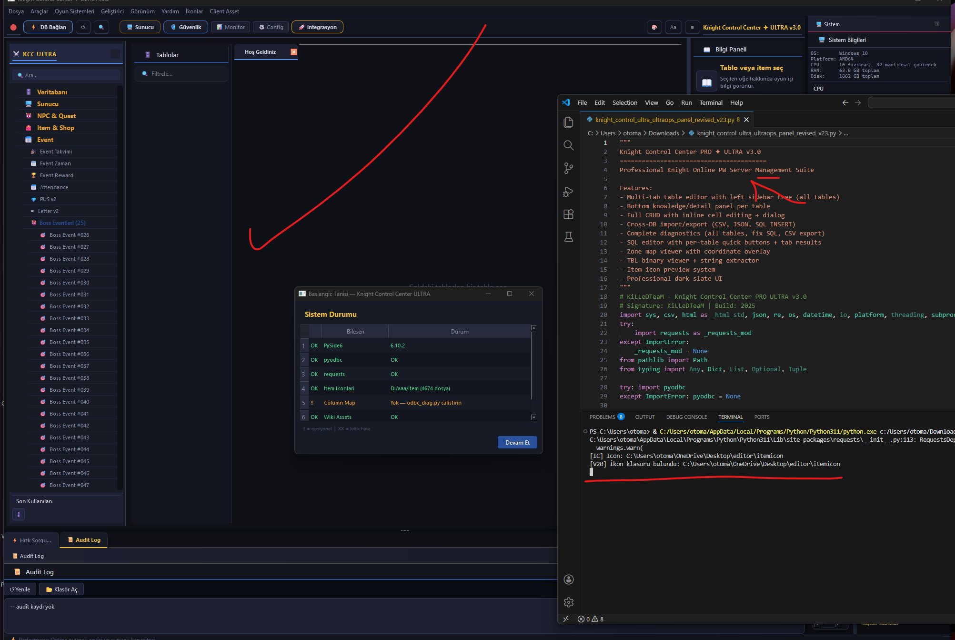
Task: Open the Client Asset menu
Action: tap(224, 11)
